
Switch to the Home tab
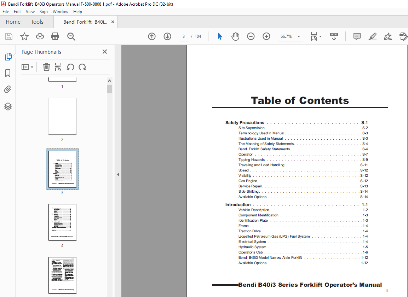click(13, 22)
